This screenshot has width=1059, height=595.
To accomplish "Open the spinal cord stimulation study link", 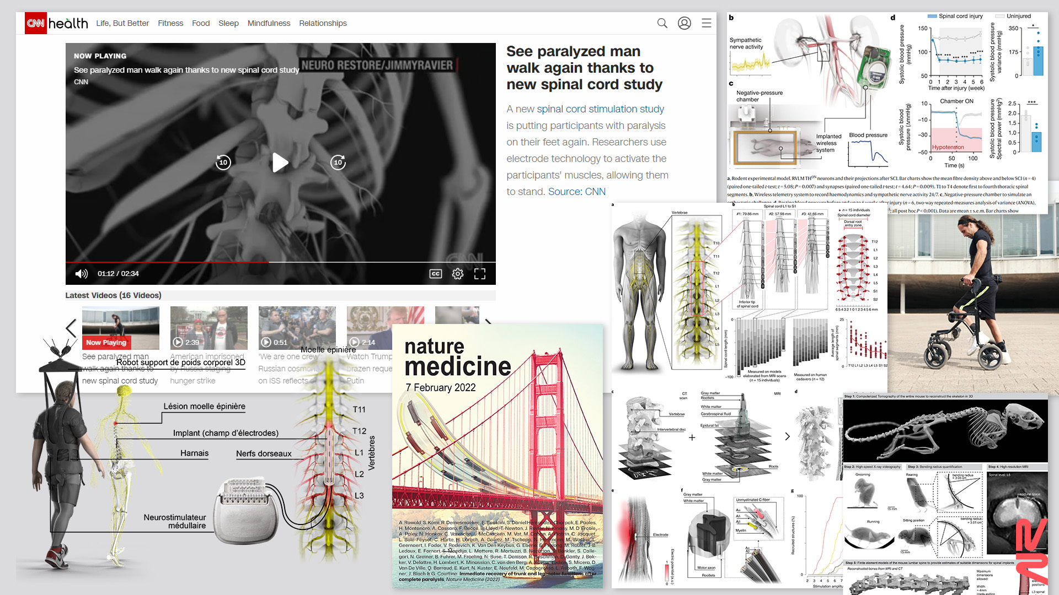I will 600,109.
